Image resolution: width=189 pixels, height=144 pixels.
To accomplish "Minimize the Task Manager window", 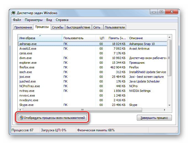I will pyautogui.click(x=154, y=12).
